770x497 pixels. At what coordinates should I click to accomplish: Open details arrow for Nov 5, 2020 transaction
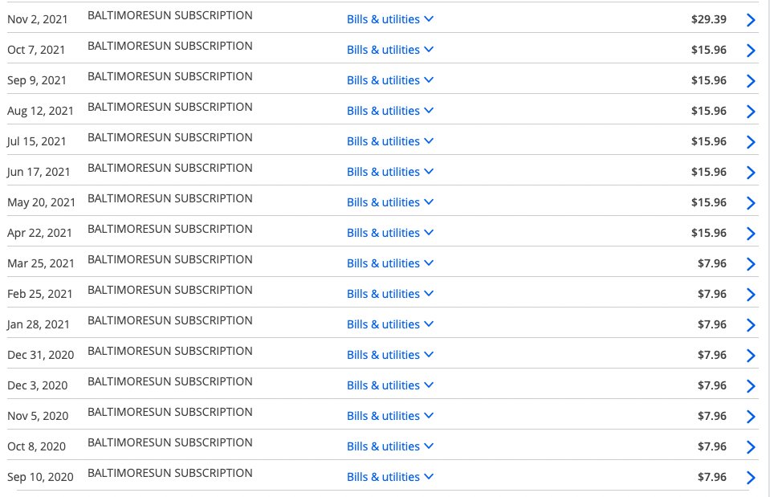click(751, 416)
